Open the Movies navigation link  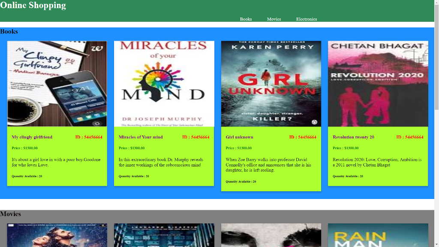point(274,19)
